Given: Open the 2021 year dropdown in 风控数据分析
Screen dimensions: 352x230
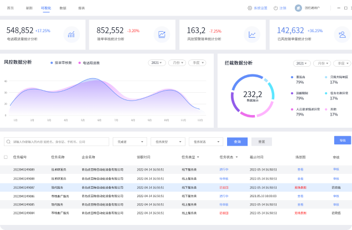Looking at the screenshot, I should pos(157,63).
